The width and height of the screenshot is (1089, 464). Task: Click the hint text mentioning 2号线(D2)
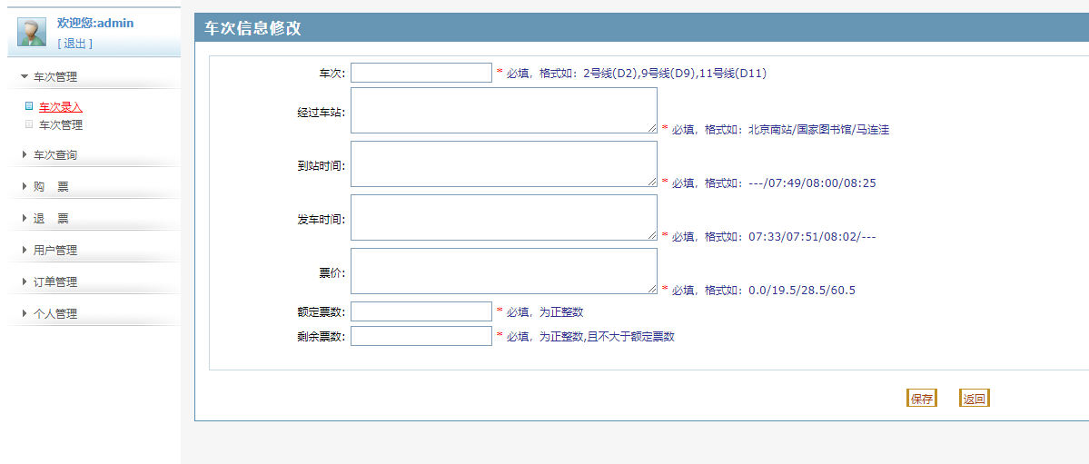tap(636, 73)
